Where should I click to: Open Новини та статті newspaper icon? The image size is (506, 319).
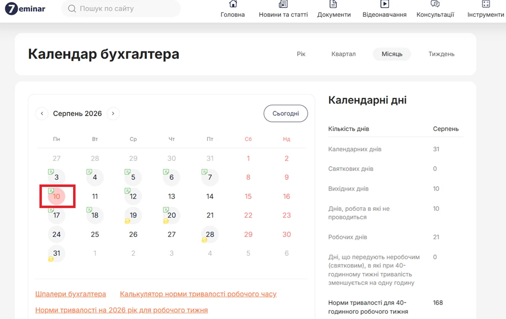[x=283, y=4]
